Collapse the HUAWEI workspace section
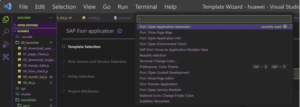This screenshot has height=107, width=300. [x=34, y=31]
